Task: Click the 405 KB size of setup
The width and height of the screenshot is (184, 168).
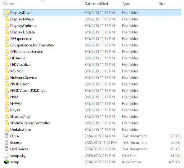Action: click(174, 162)
